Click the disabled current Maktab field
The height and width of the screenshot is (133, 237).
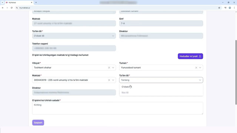click(74, 23)
